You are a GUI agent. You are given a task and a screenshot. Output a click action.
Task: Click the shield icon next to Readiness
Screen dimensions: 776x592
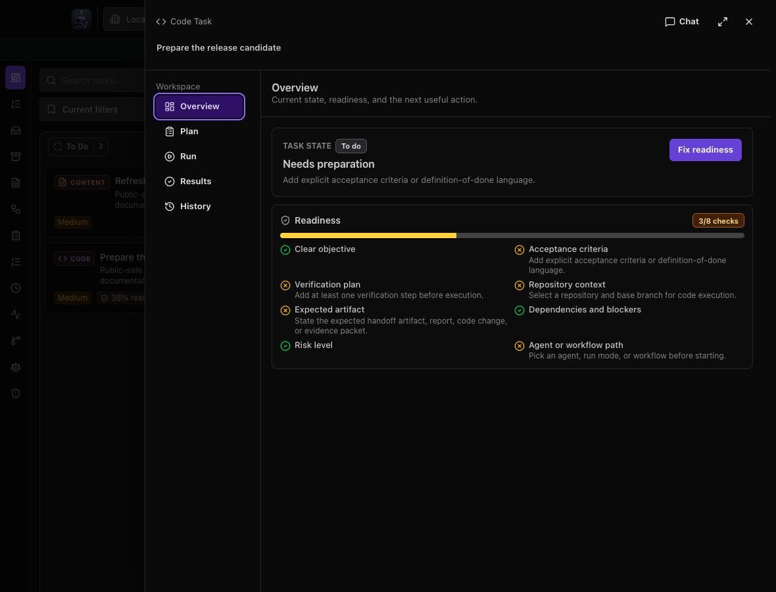[x=285, y=220]
